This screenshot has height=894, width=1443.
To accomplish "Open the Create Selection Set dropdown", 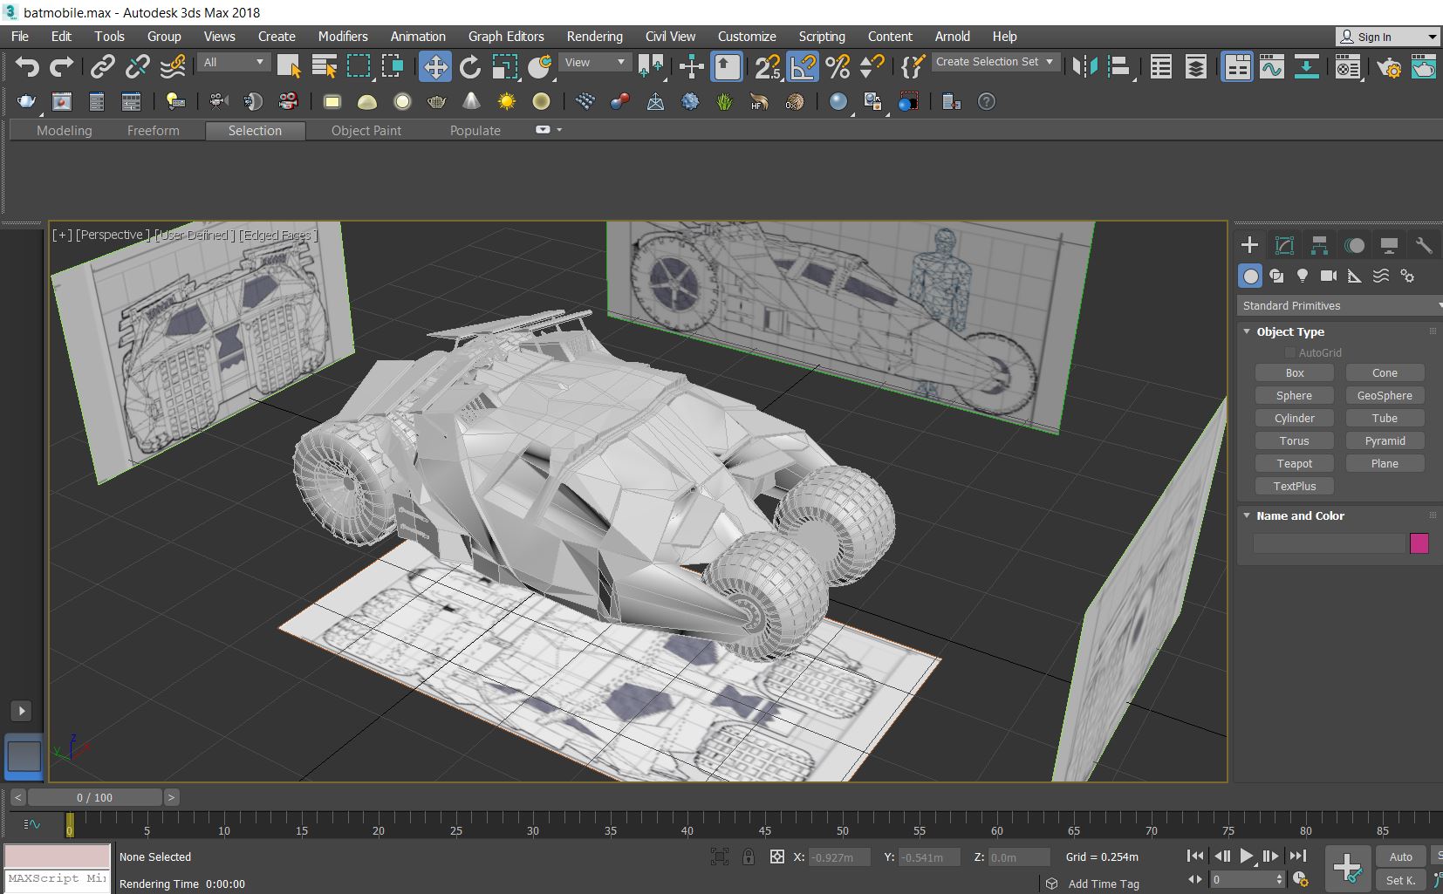I will coord(995,62).
